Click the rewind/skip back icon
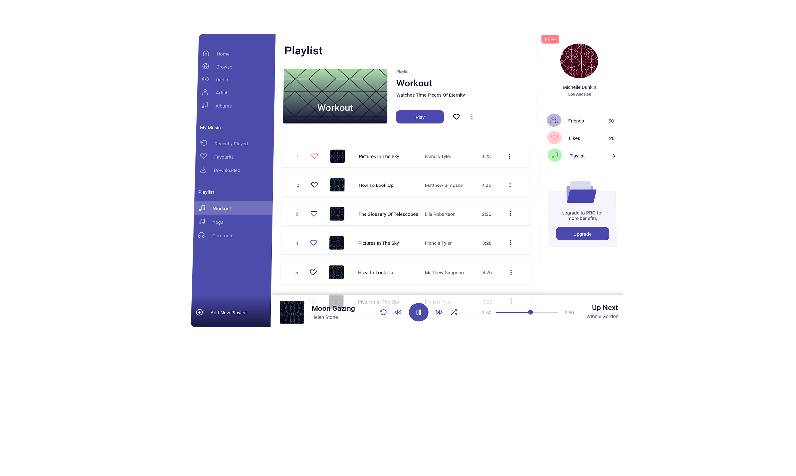Viewport: 796px width, 476px height. click(398, 312)
